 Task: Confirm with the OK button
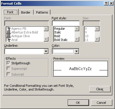(78, 103)
